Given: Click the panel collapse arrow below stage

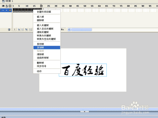Looking at the screenshot, I should tap(85, 112).
